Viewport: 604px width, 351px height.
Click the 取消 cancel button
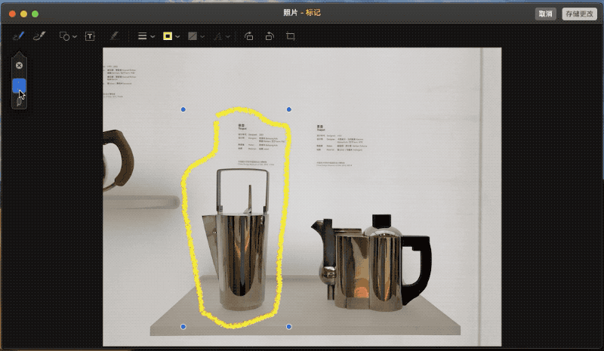point(545,14)
